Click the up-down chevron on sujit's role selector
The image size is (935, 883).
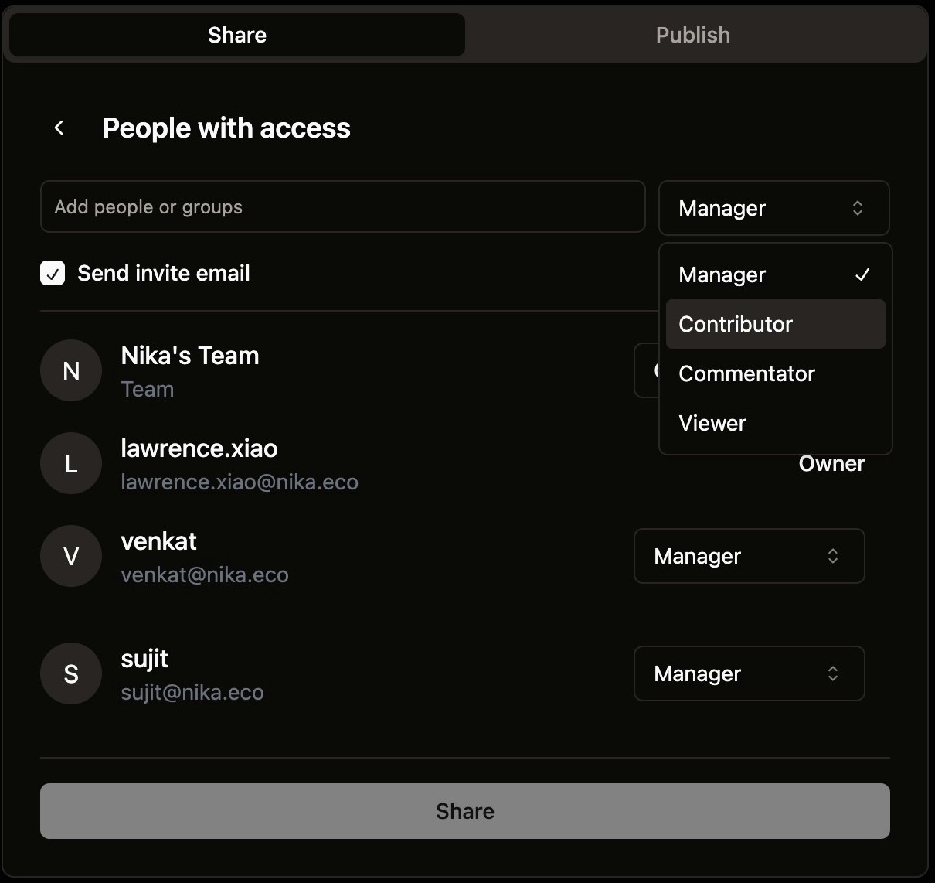833,673
